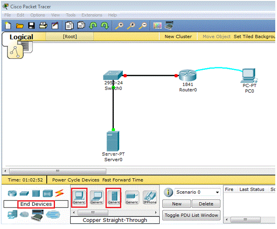This screenshot has width=277, height=229.
Task: Click the workspace horizontal scrollbar thumb
Action: [58, 171]
